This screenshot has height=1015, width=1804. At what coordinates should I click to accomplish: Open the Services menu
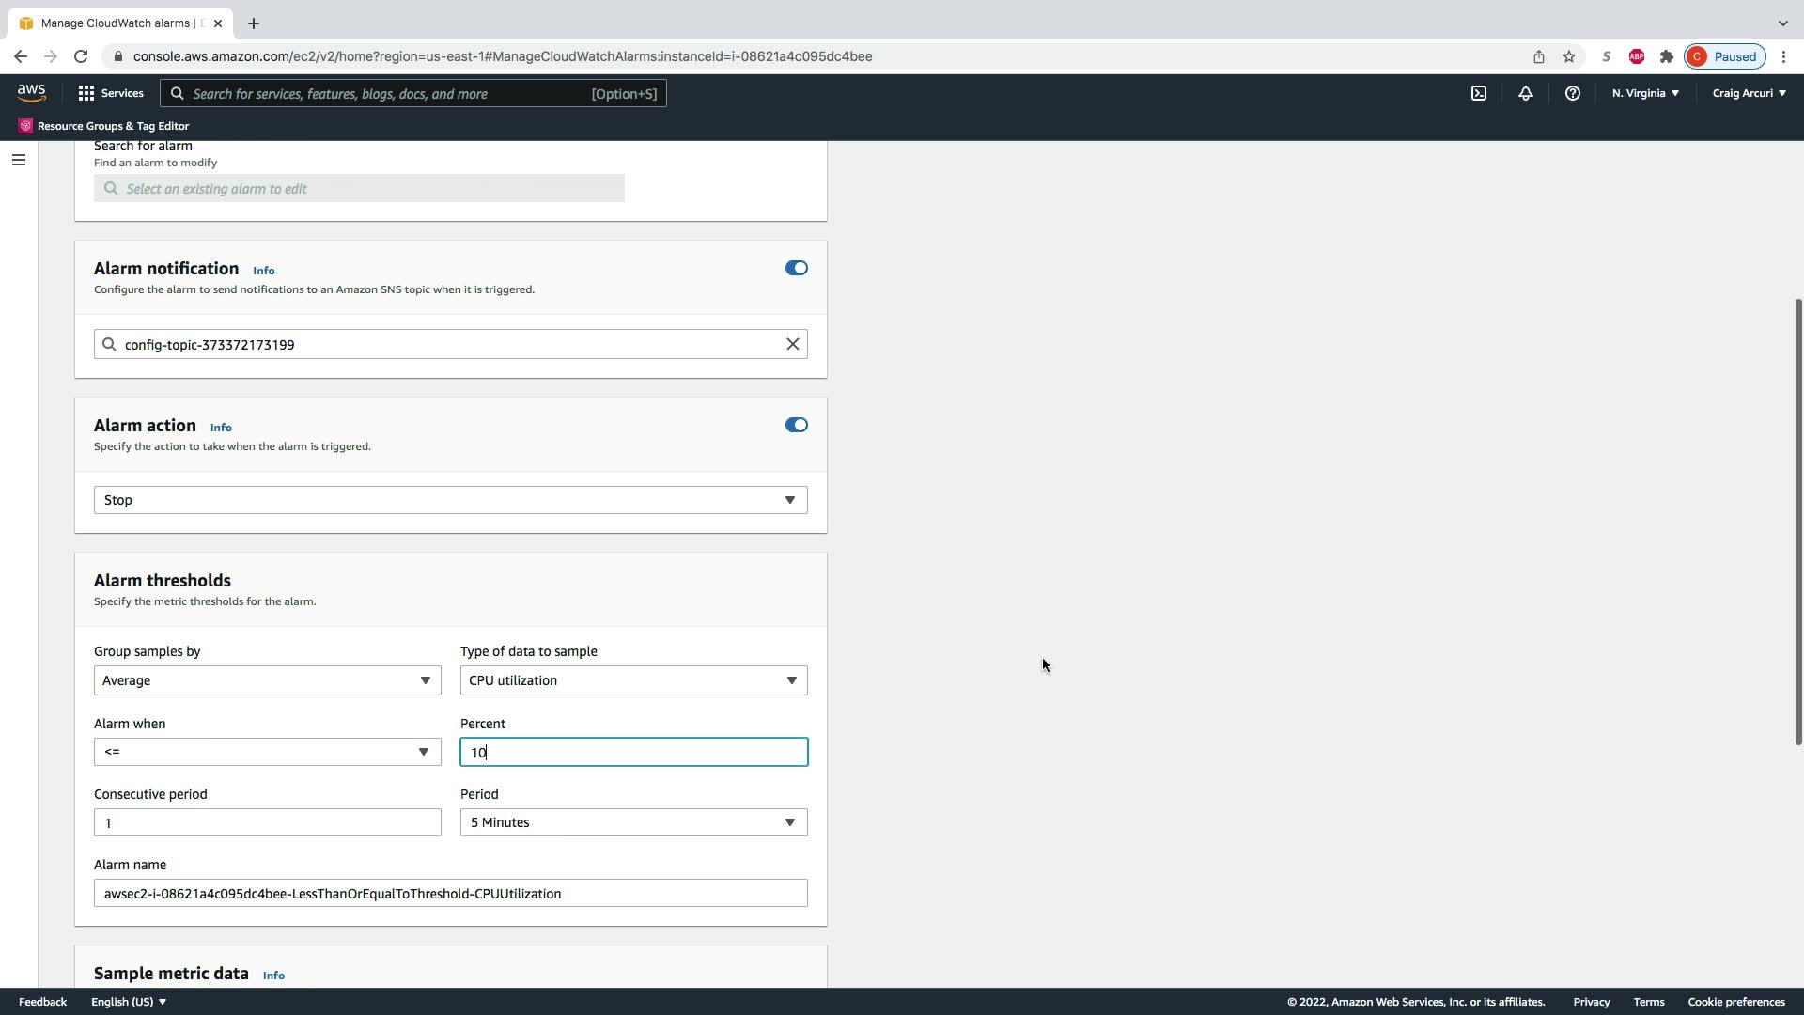[111, 93]
